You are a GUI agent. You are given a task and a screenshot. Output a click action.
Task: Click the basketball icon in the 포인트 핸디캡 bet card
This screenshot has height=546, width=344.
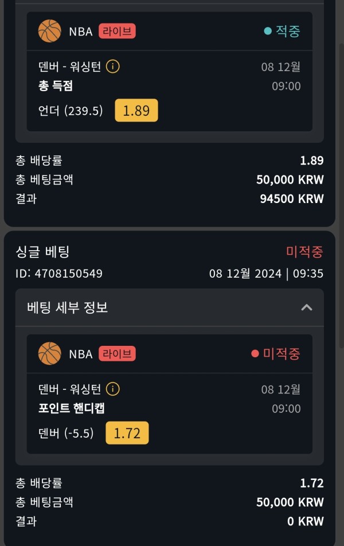49,353
